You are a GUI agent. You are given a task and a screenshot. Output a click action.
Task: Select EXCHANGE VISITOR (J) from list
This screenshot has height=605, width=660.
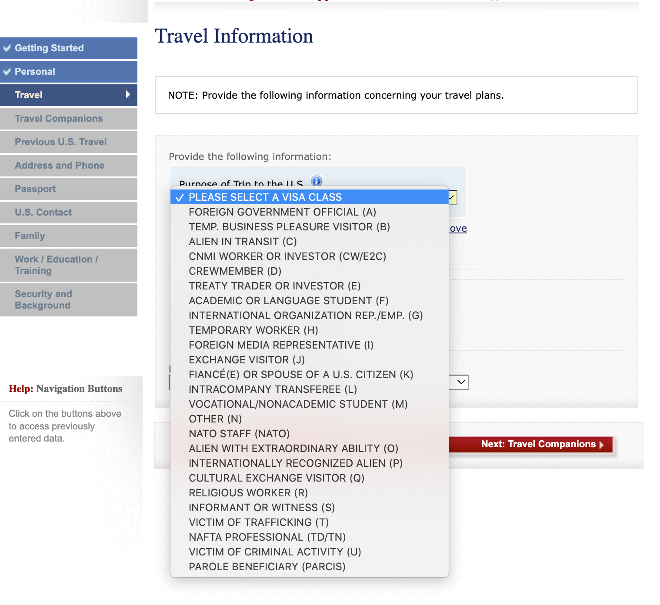coord(247,360)
